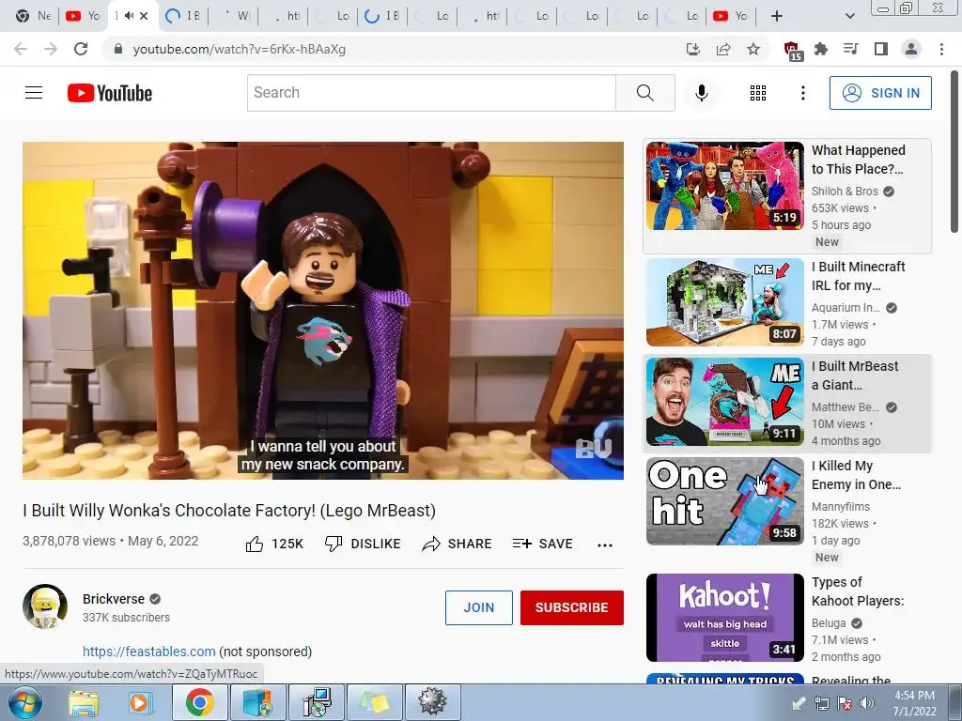Switch to the last YouTube tab
The height and width of the screenshot is (721, 962).
point(730,16)
